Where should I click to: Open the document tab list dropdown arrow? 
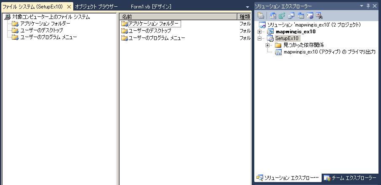[x=248, y=7]
